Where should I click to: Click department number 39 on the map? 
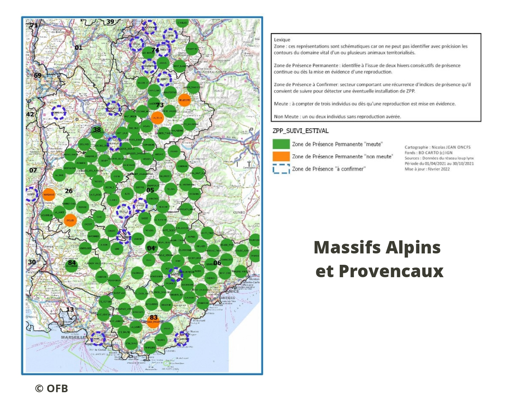110,22
